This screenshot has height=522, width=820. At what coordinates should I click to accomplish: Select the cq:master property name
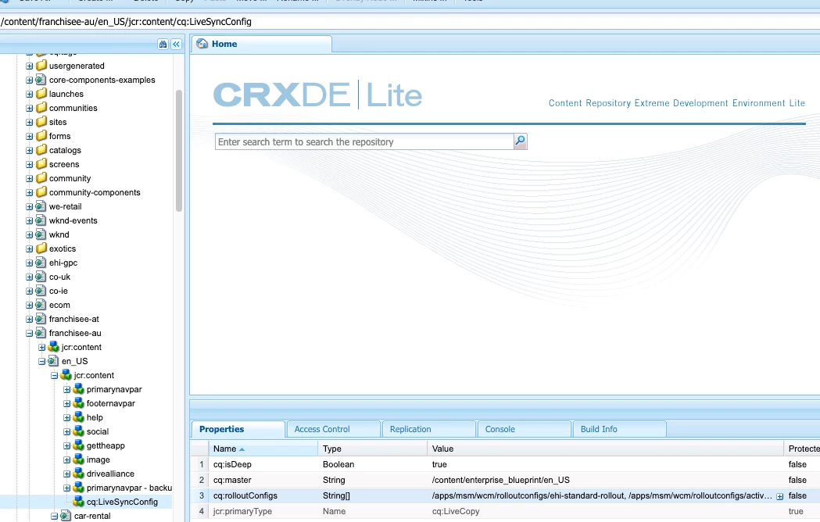tap(232, 480)
